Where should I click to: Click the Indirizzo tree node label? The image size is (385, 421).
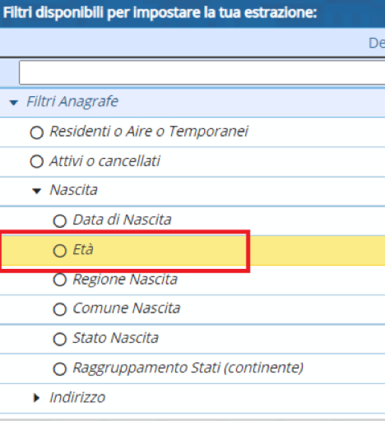click(78, 397)
